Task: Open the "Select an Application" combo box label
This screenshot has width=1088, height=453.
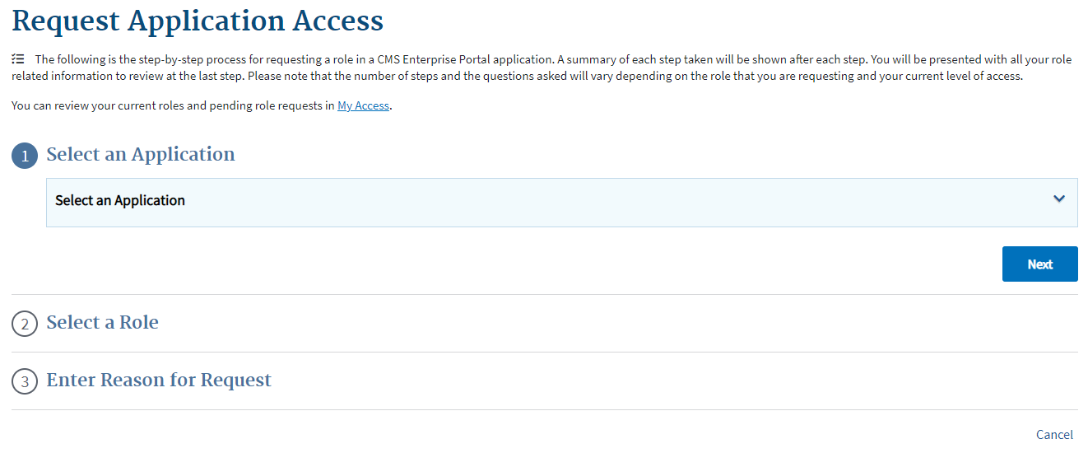Action: [120, 201]
